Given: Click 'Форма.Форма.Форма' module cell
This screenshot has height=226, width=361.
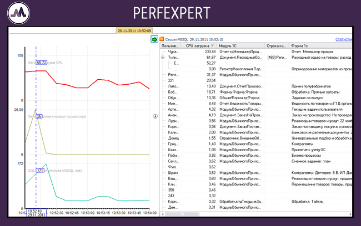Looking at the screenshot, I should point(238,92).
